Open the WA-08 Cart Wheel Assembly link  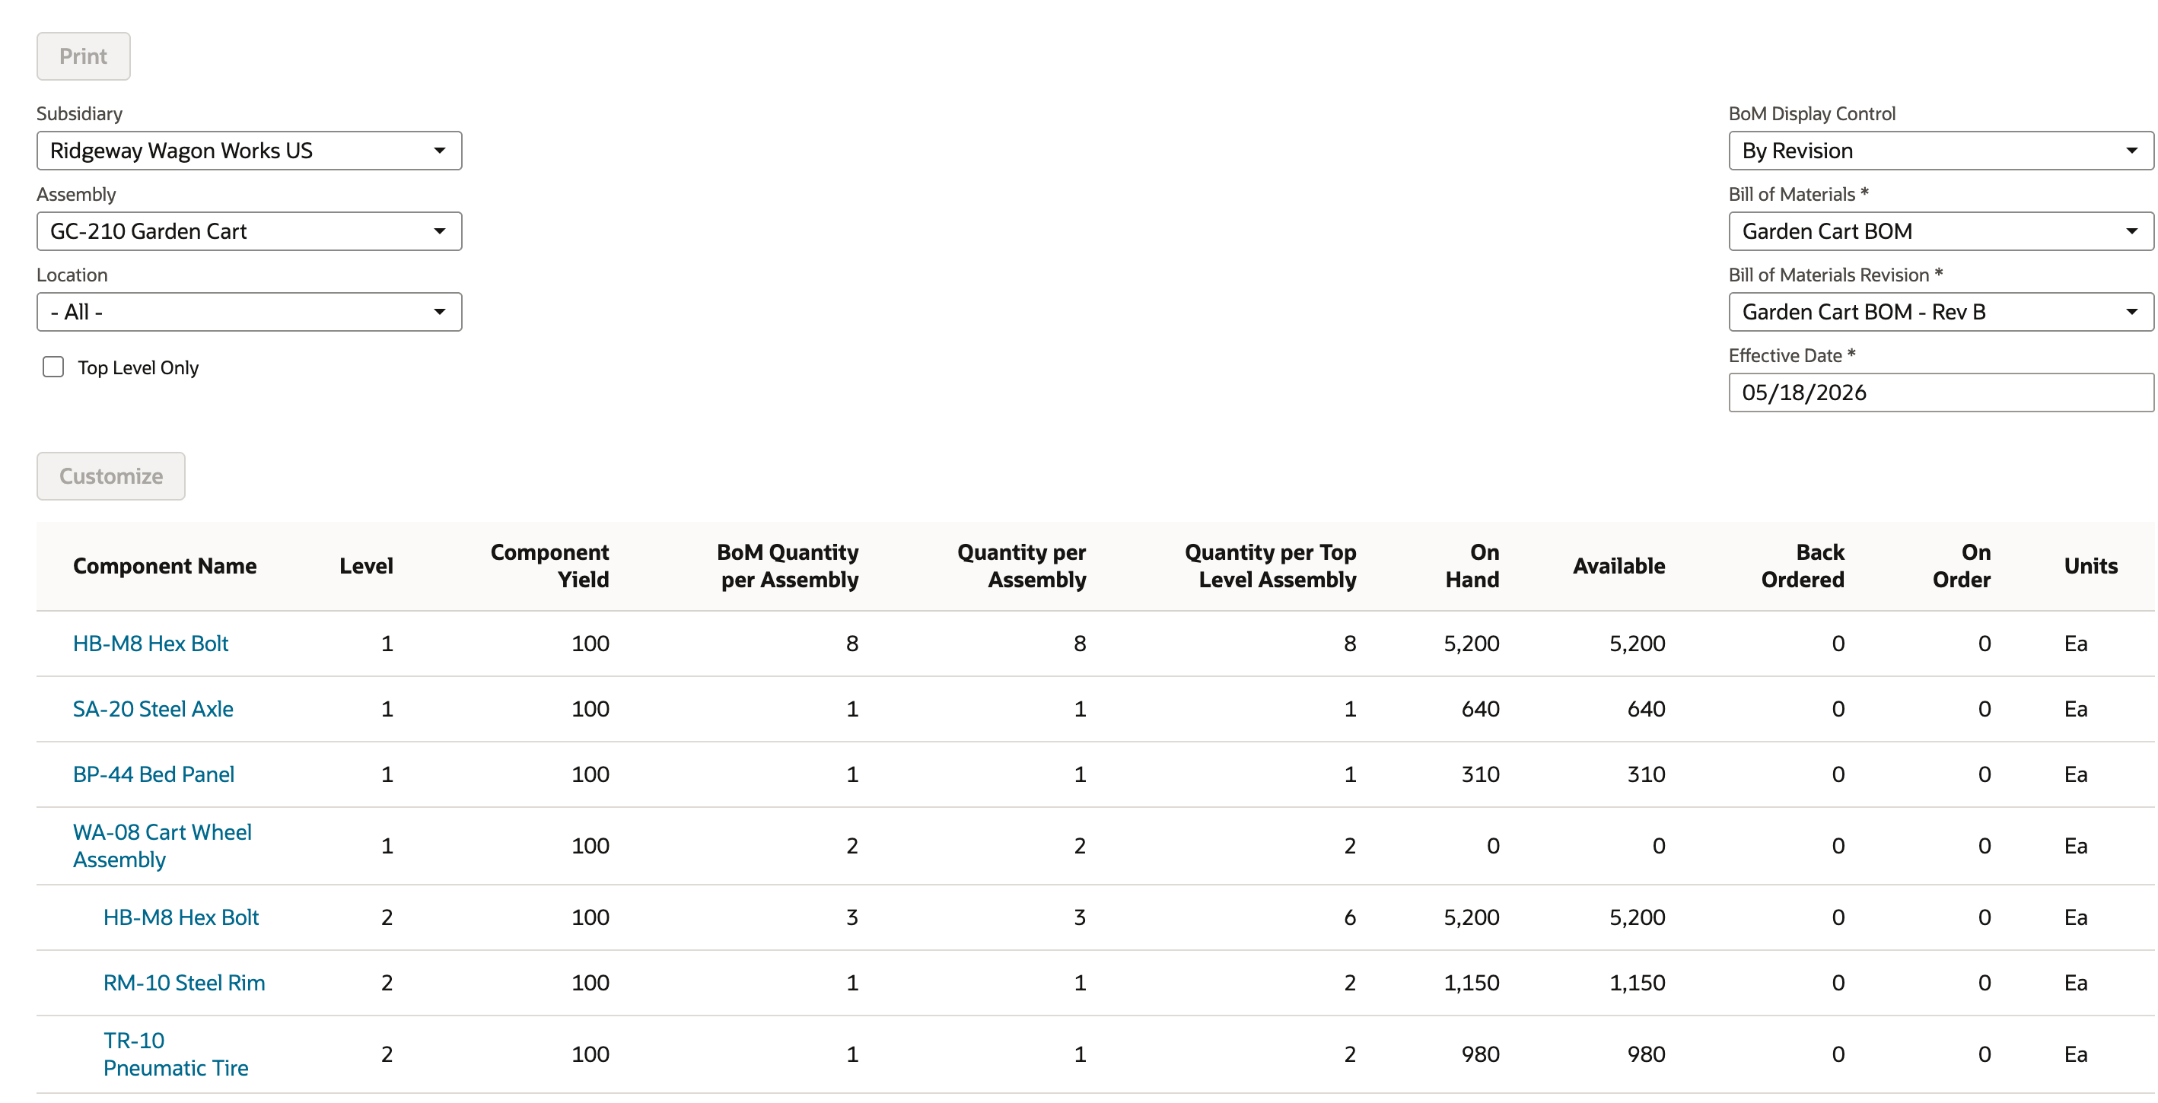163,846
